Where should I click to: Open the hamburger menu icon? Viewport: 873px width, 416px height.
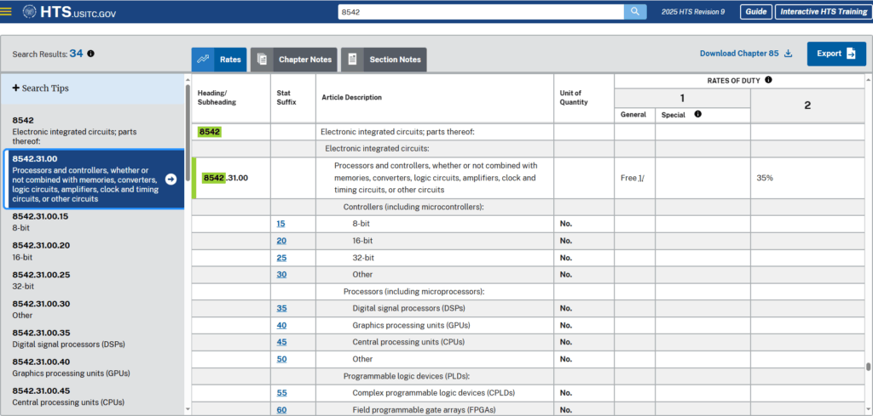point(7,12)
